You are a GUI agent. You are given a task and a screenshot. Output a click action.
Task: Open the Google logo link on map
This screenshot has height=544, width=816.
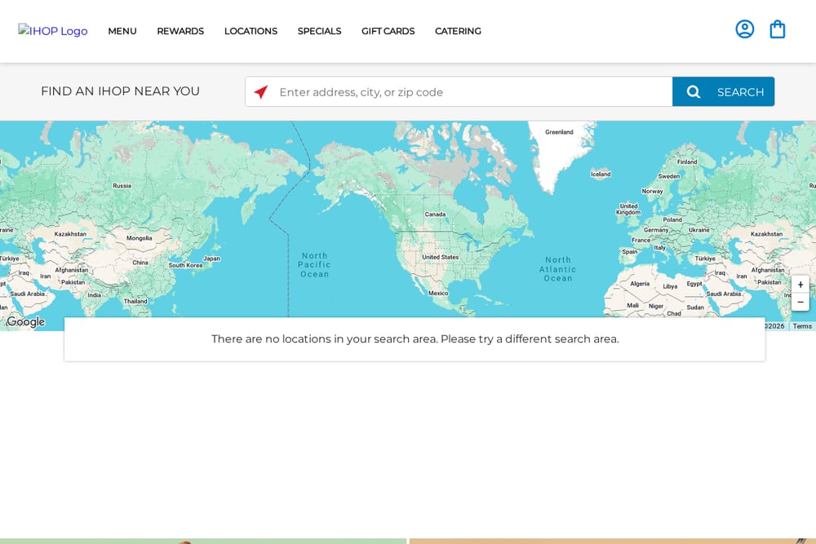click(25, 322)
